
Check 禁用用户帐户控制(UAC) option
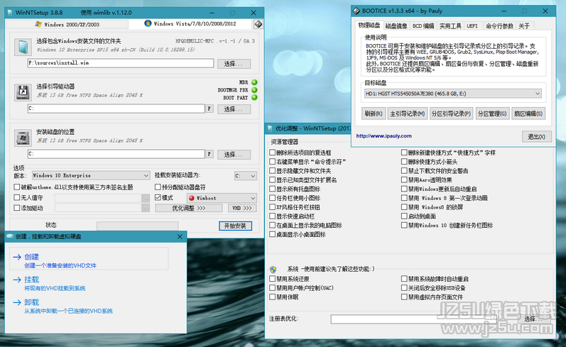273,288
